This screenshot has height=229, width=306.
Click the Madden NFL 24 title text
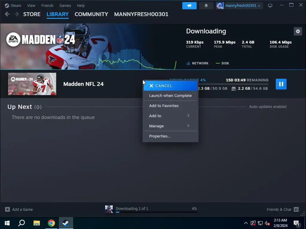(x=83, y=84)
